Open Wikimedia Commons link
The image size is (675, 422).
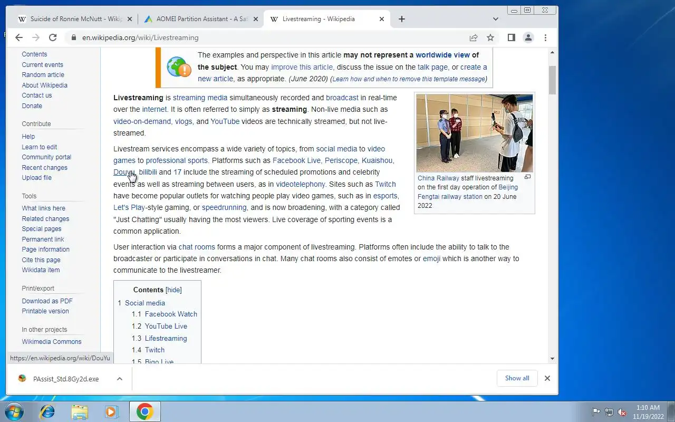point(52,341)
